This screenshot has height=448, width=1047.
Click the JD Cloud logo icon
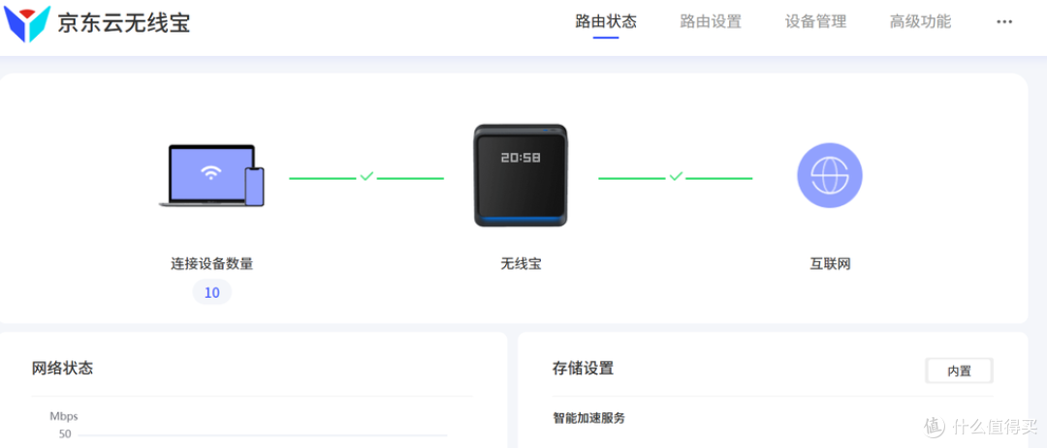coord(27,23)
